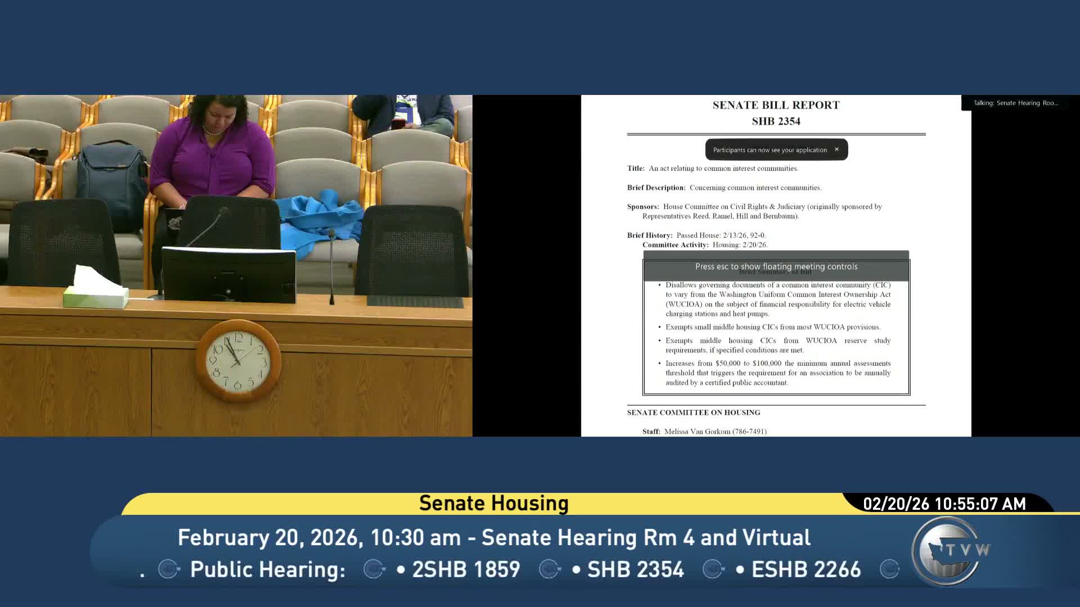
Task: Click the 2SHB 1859 bill label
Action: pos(468,569)
